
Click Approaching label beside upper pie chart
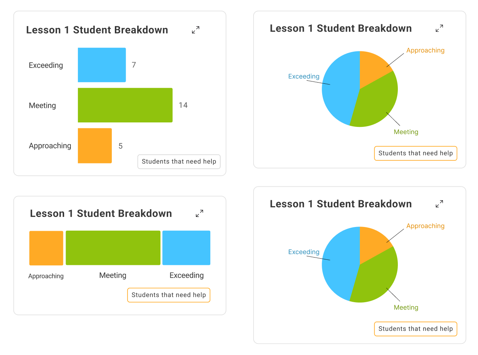(425, 50)
